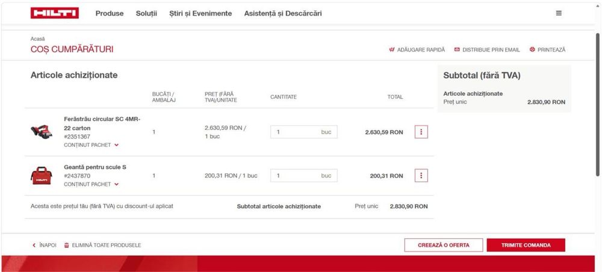Click the Trimite comanda button
The height and width of the screenshot is (272, 602).
coord(526,245)
